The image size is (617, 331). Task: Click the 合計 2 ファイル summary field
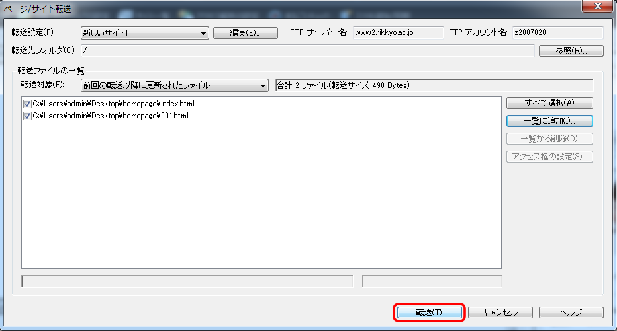[x=434, y=85]
